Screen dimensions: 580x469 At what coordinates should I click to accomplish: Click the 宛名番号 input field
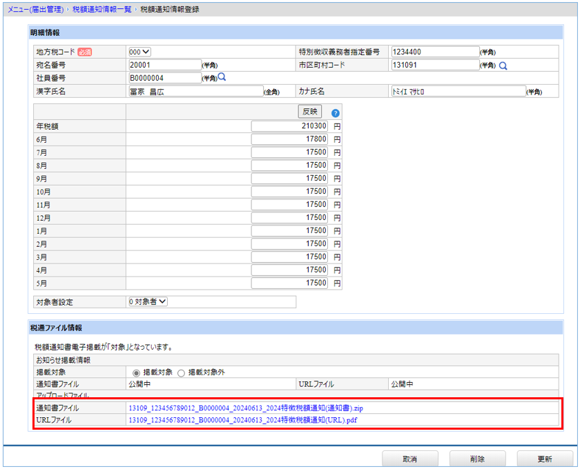[165, 65]
